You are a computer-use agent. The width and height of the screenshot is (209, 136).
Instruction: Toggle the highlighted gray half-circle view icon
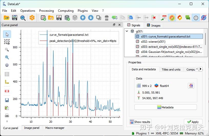(x=196, y=18)
